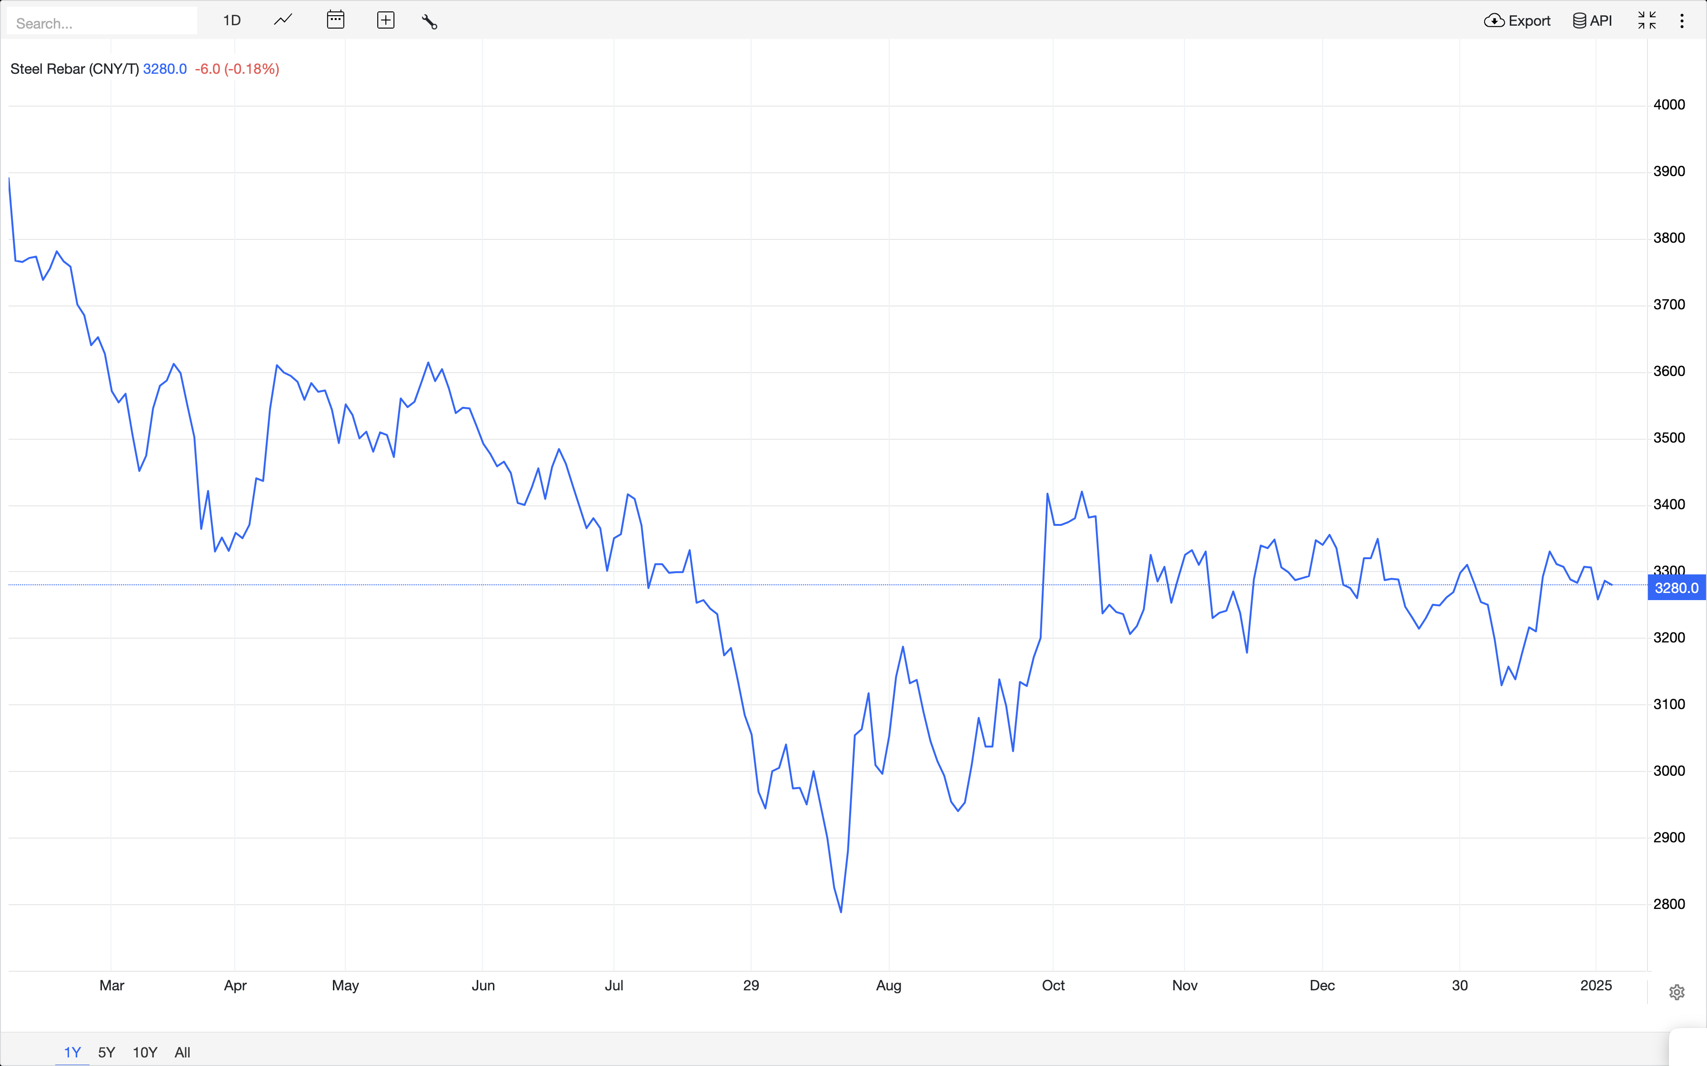Switch to the 10Y time range
The width and height of the screenshot is (1707, 1066).
pos(145,1052)
